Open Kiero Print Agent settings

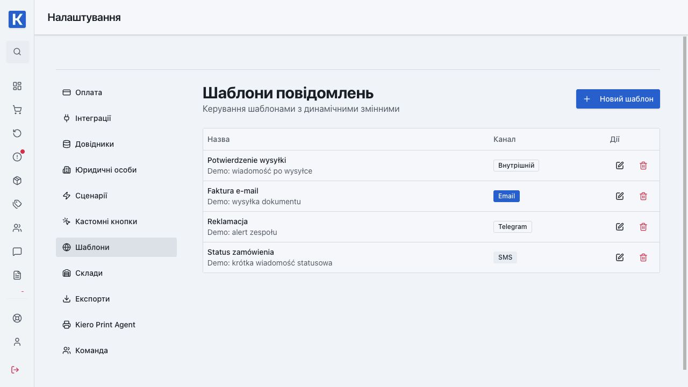tap(116, 325)
